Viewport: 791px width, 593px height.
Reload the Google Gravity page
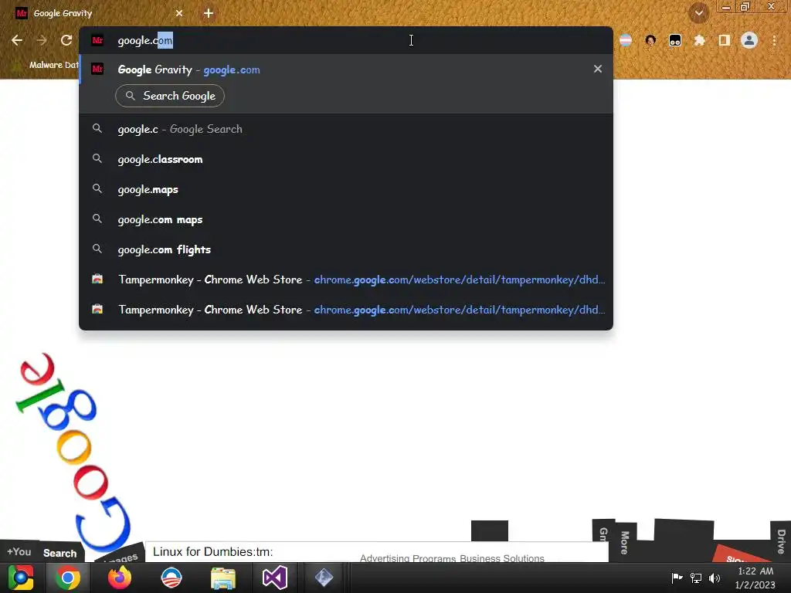click(66, 40)
